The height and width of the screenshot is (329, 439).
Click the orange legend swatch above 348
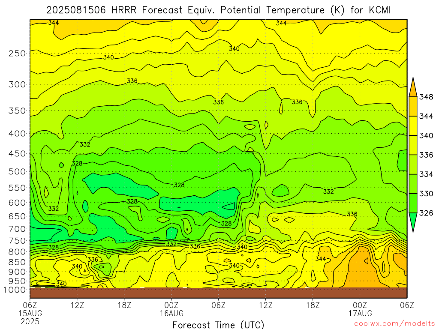[x=413, y=89]
